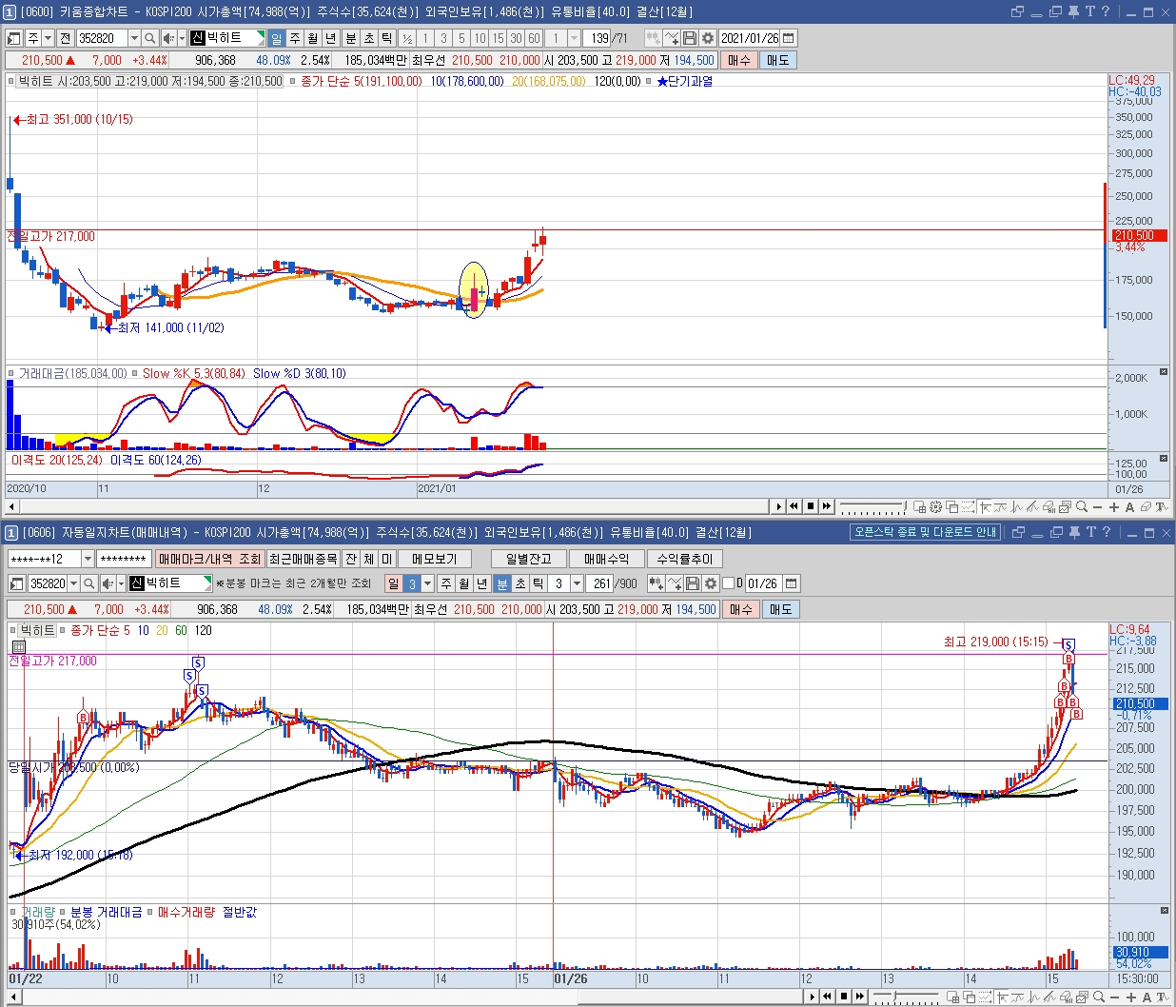Open stock code 352820 dropdown in lower chart
This screenshot has height=1007, width=1176.
pyautogui.click(x=73, y=583)
